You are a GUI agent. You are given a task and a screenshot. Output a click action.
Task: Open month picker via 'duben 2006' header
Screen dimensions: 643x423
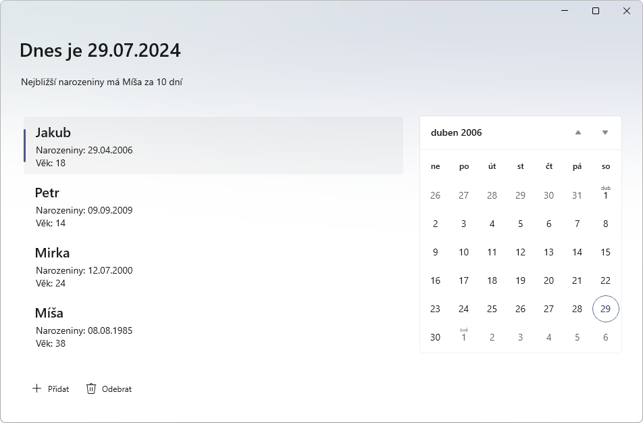coord(457,132)
